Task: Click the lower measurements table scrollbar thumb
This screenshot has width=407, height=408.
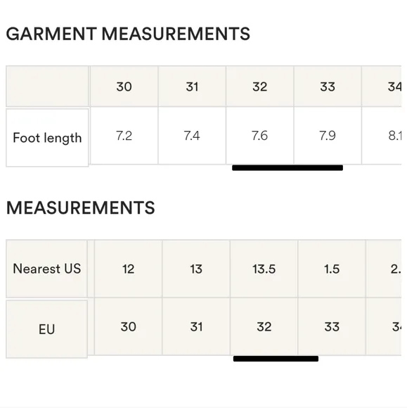Action: (276, 359)
